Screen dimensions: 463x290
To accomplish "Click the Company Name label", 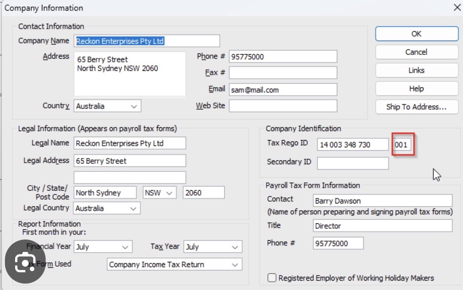I will [x=44, y=41].
